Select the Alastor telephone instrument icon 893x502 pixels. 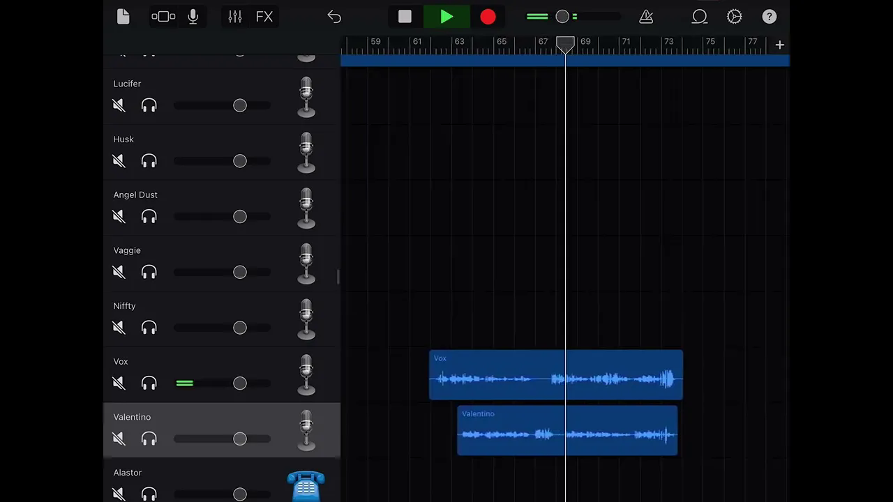click(306, 486)
